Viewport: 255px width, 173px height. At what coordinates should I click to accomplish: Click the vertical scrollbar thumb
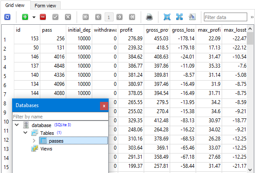pyautogui.click(x=250, y=39)
